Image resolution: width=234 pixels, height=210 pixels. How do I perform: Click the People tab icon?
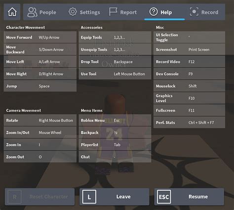pyautogui.click(x=32, y=12)
